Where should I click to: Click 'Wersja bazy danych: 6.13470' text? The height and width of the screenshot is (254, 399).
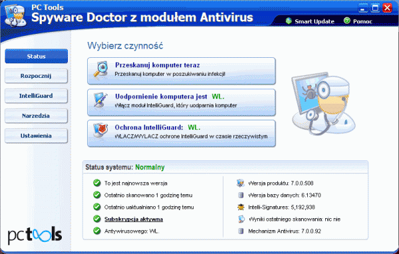pos(285,195)
